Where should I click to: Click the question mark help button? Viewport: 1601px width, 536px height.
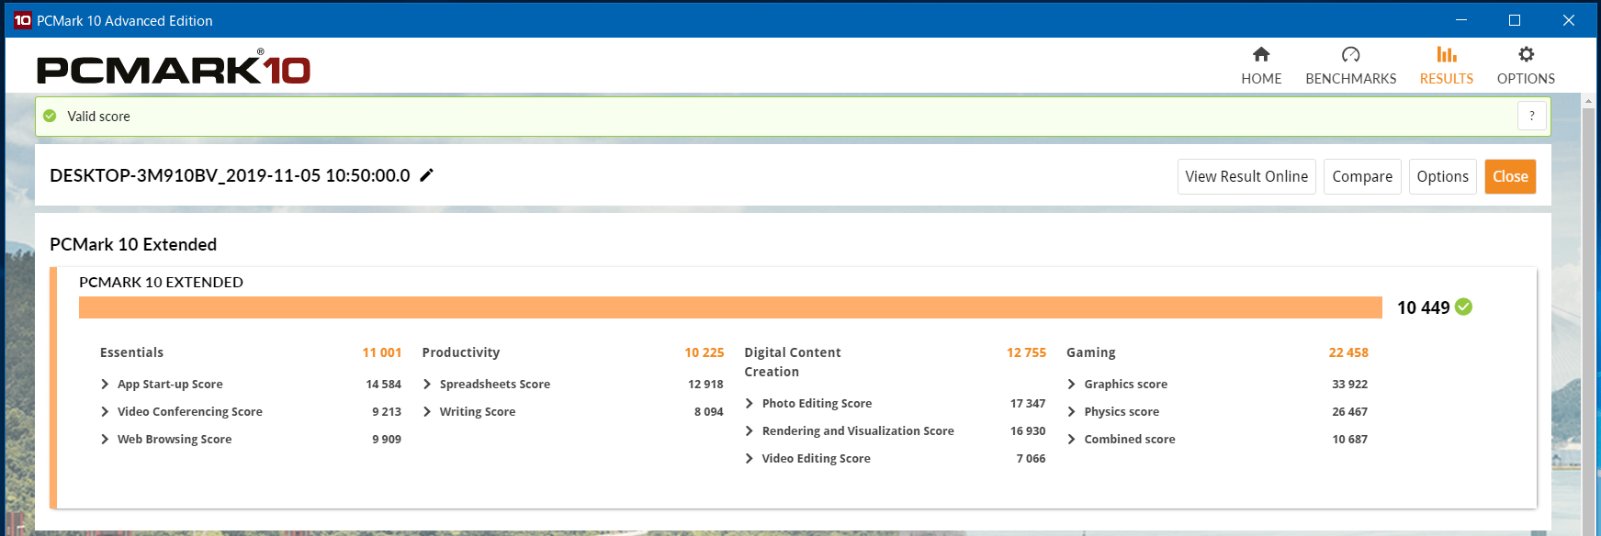(x=1531, y=116)
